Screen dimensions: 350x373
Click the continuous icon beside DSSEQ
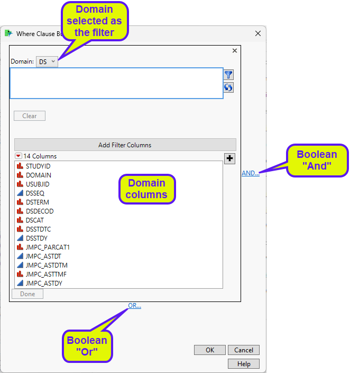tap(20, 193)
